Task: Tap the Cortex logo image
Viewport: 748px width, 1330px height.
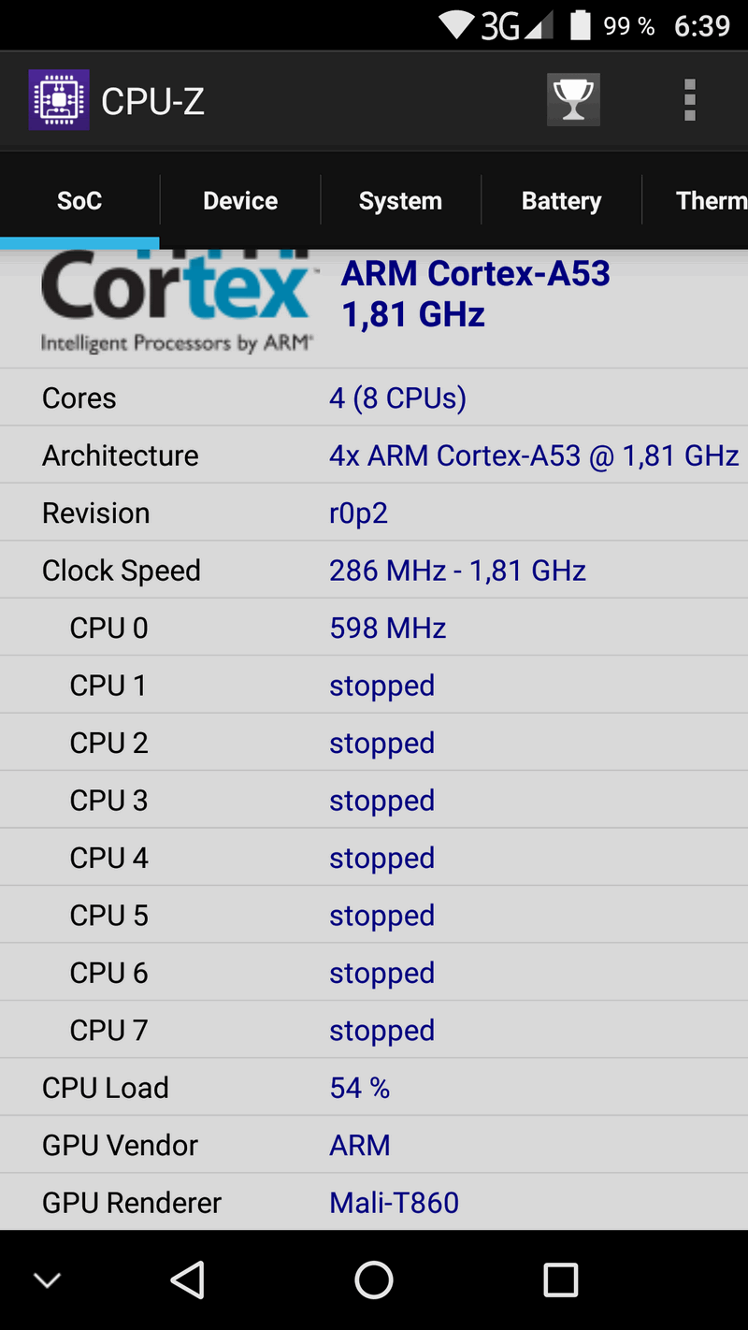Action: pyautogui.click(x=176, y=301)
